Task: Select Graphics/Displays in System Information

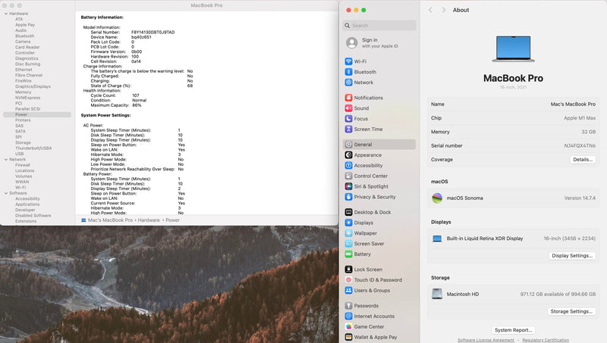Action: [x=33, y=86]
